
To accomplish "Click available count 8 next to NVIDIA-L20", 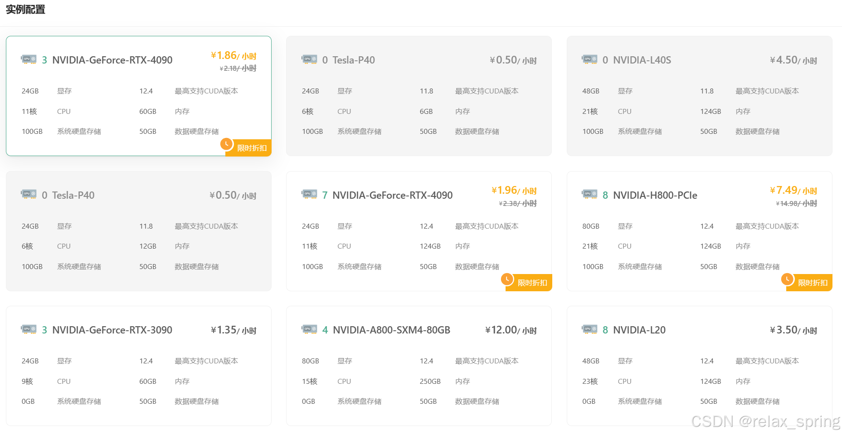I will 605,330.
